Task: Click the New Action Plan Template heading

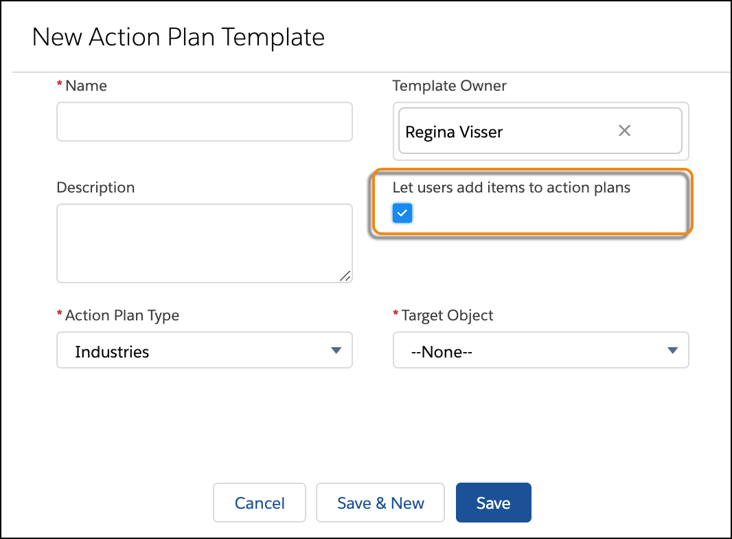Action: 179,37
